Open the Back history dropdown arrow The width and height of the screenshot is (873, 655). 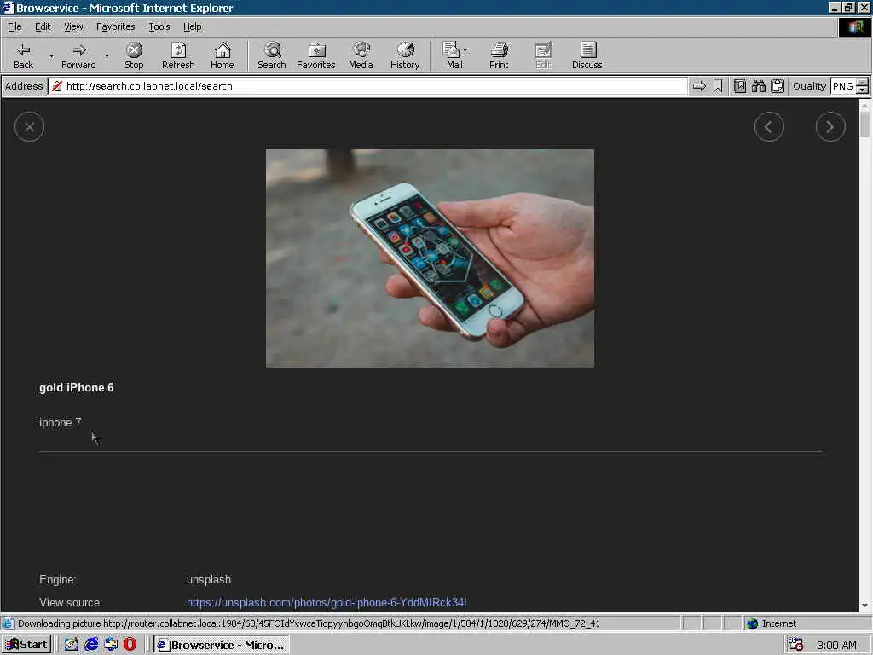click(51, 55)
